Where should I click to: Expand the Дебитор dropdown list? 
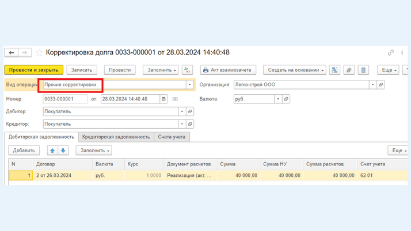[x=182, y=111]
